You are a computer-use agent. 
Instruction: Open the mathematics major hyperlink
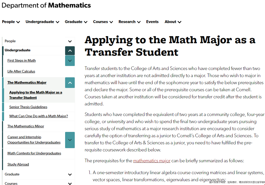(x=152, y=161)
